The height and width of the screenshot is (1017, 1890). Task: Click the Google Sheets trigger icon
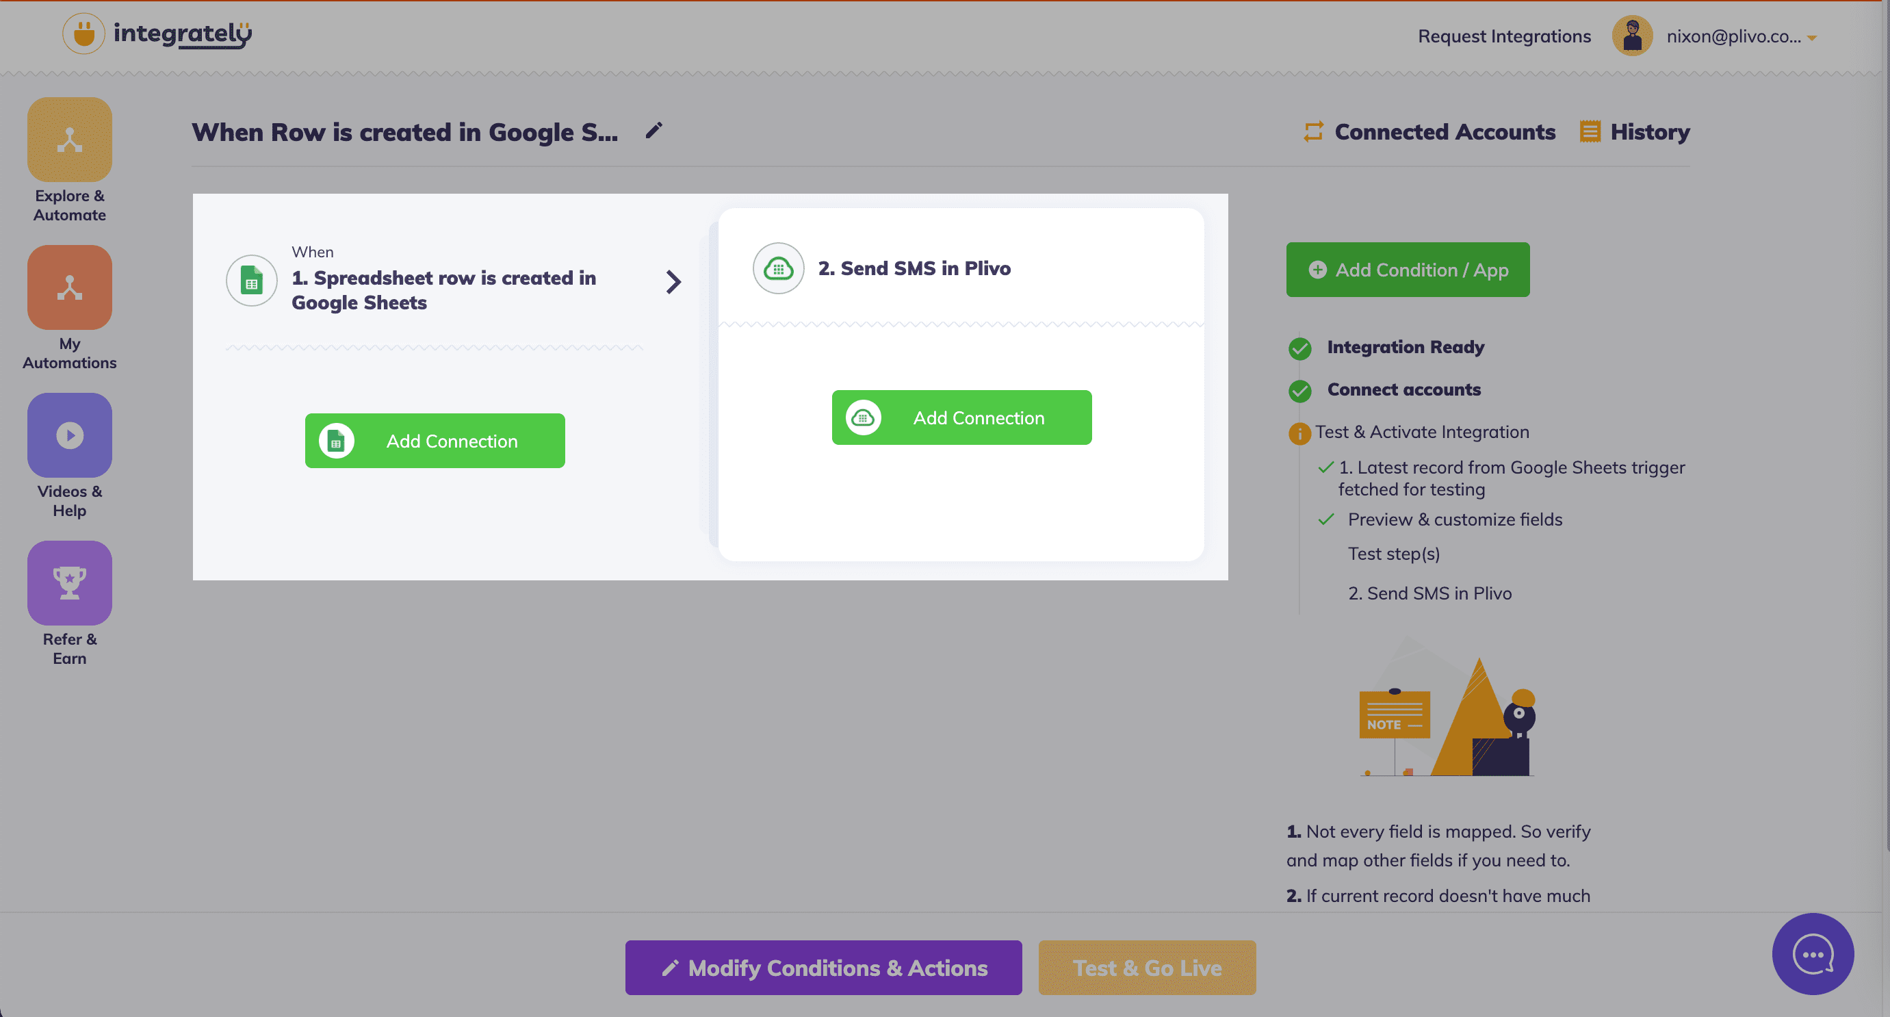[x=252, y=281]
